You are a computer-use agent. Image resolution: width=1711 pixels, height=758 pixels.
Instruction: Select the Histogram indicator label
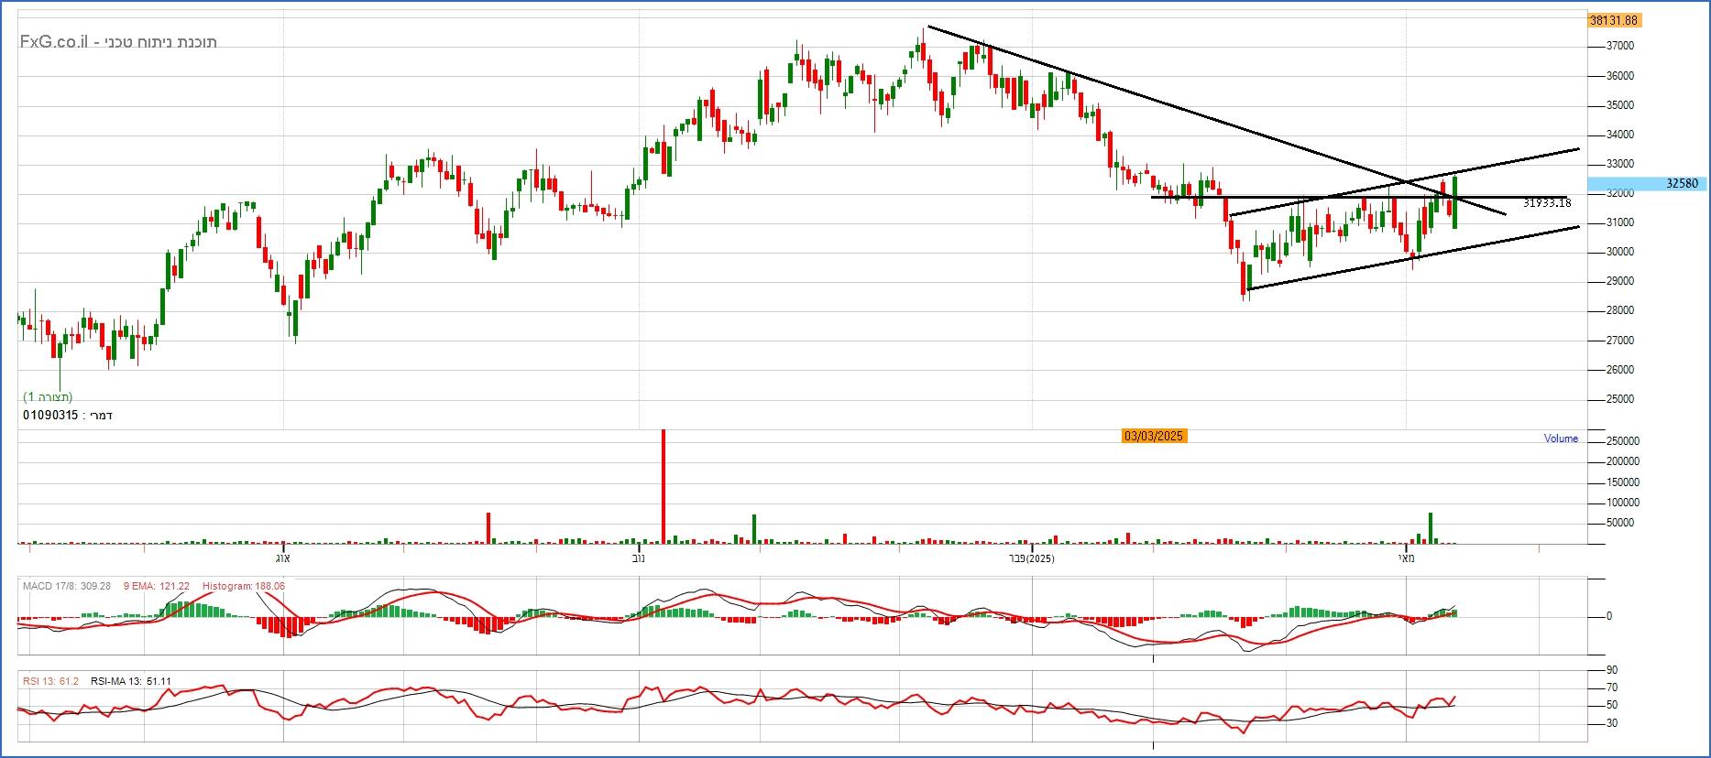(x=243, y=586)
